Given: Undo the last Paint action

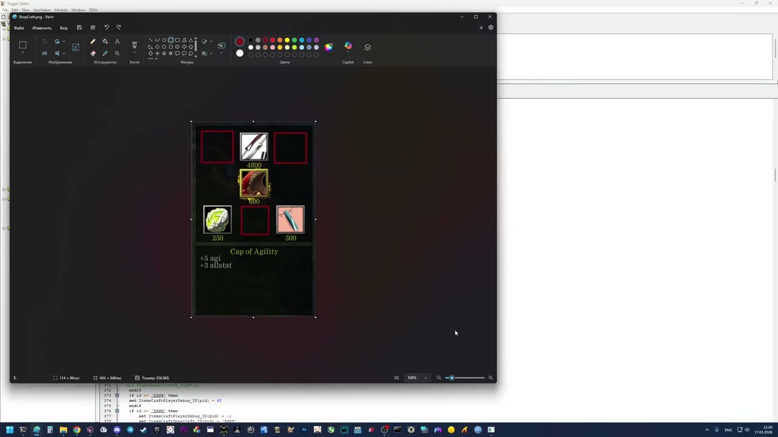Looking at the screenshot, I should [x=106, y=27].
